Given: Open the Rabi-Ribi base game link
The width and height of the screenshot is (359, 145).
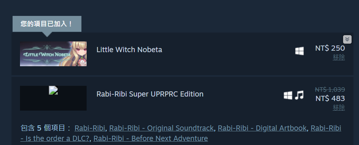Looking at the screenshot, I should coord(90,128).
